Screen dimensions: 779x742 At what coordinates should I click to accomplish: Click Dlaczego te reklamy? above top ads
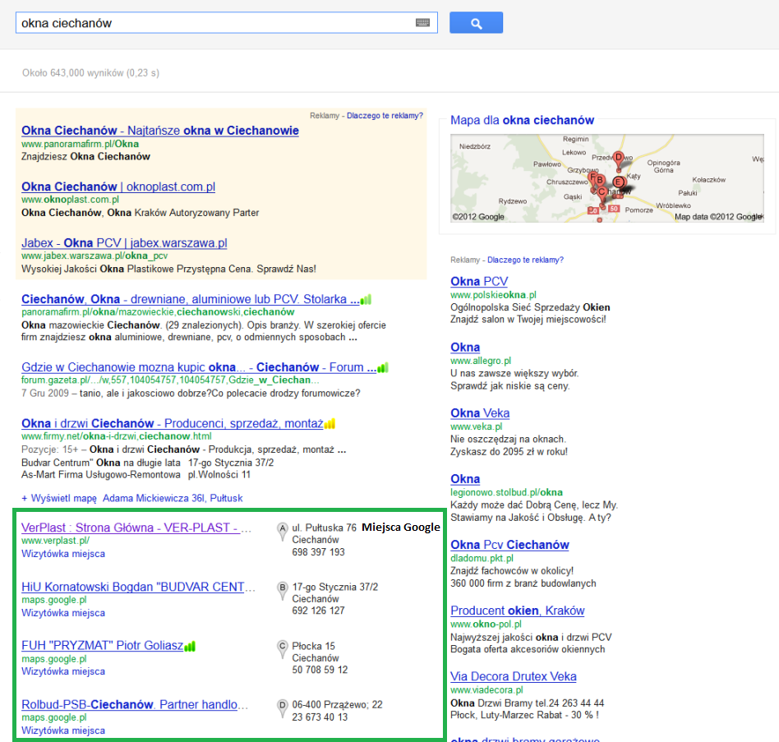pyautogui.click(x=385, y=116)
